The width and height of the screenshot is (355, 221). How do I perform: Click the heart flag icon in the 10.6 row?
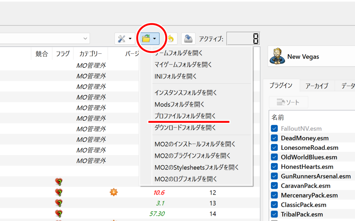click(x=59, y=192)
